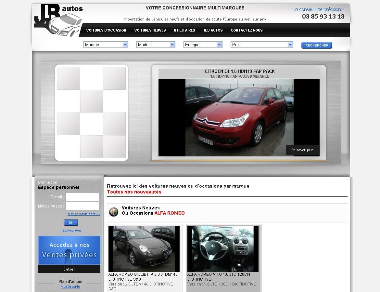Click the Plan d'accès heading

[x=70, y=281]
